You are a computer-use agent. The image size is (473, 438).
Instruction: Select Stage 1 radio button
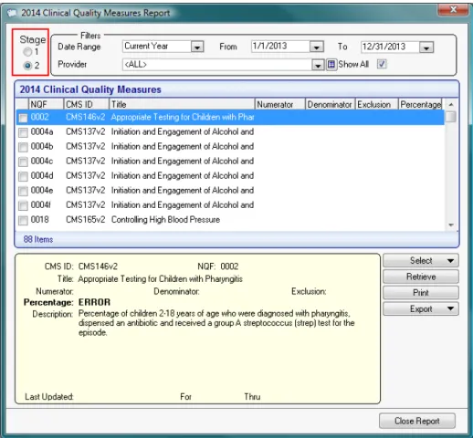coord(27,52)
